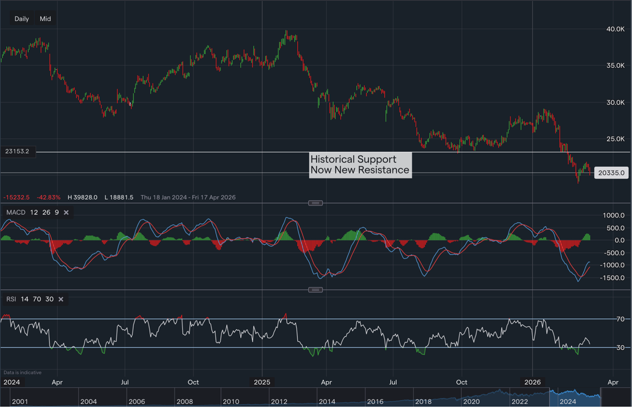Click the divider handle between MACD and RSI panes
This screenshot has height=409, width=634.
[315, 289]
